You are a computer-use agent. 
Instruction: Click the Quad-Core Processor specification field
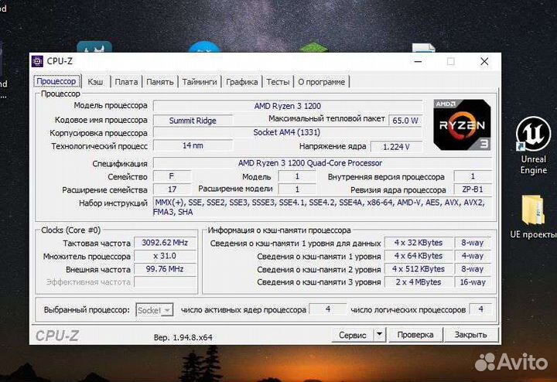pyautogui.click(x=322, y=163)
